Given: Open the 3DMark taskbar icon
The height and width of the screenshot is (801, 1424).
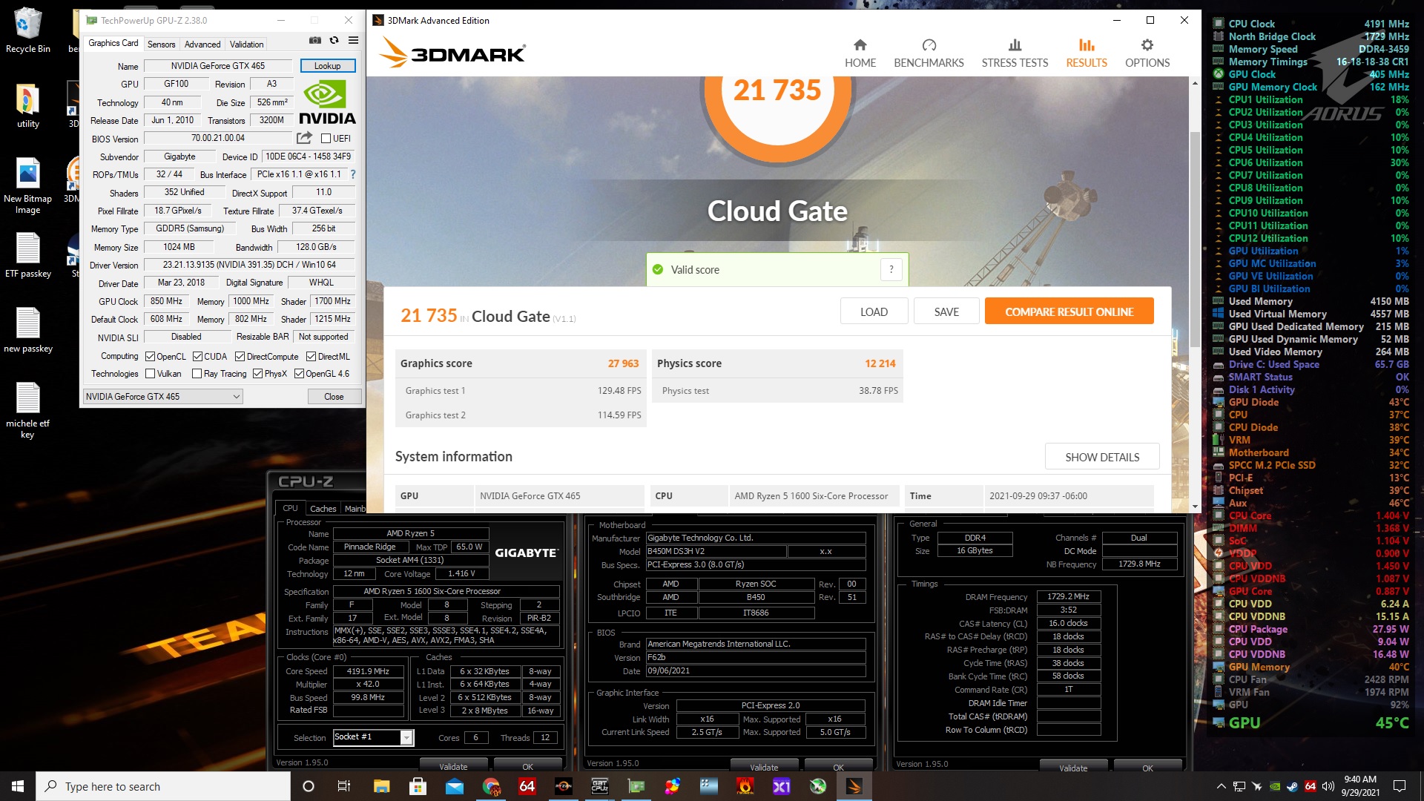Looking at the screenshot, I should (x=854, y=786).
